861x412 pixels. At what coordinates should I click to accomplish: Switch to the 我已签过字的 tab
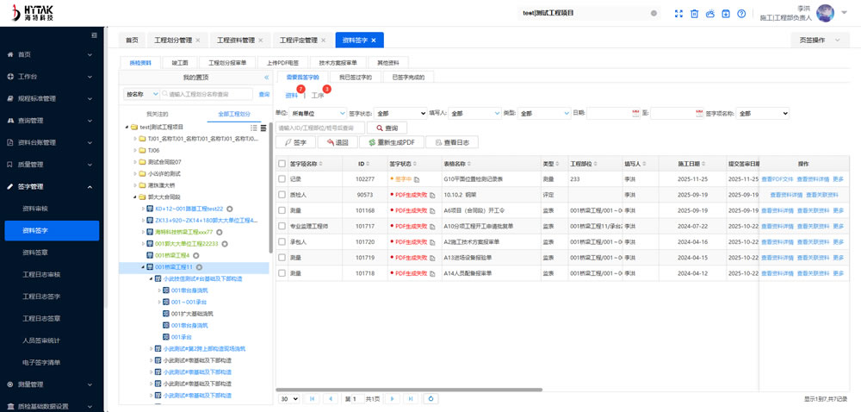tap(355, 78)
